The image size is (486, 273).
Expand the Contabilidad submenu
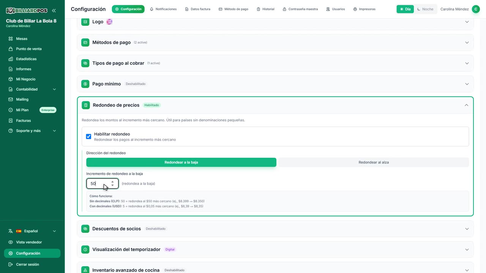pyautogui.click(x=32, y=89)
